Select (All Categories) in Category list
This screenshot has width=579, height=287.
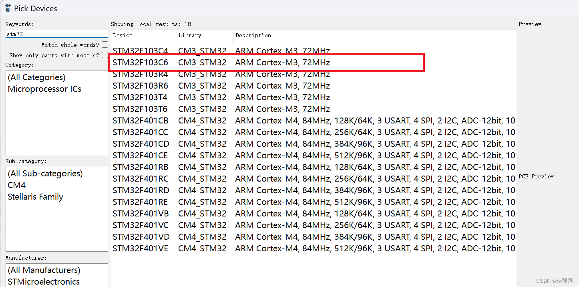click(36, 77)
